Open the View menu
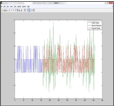 pos(8,7)
